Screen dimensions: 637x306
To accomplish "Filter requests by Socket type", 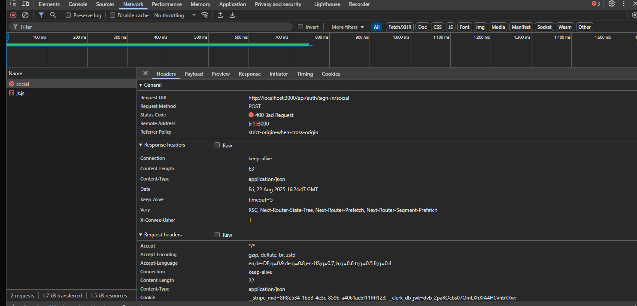I will pos(544,27).
